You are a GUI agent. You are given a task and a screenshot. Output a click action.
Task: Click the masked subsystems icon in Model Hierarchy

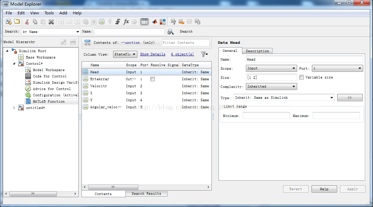point(73,42)
